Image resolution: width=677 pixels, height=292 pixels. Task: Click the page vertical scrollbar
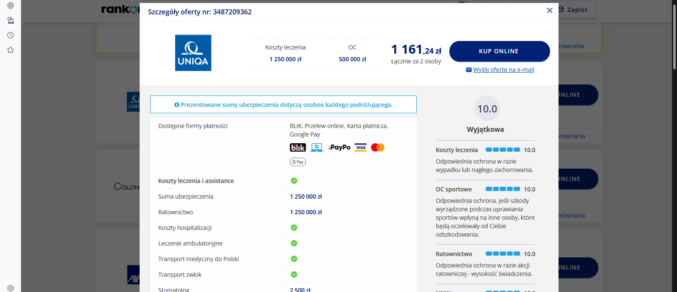click(x=674, y=146)
